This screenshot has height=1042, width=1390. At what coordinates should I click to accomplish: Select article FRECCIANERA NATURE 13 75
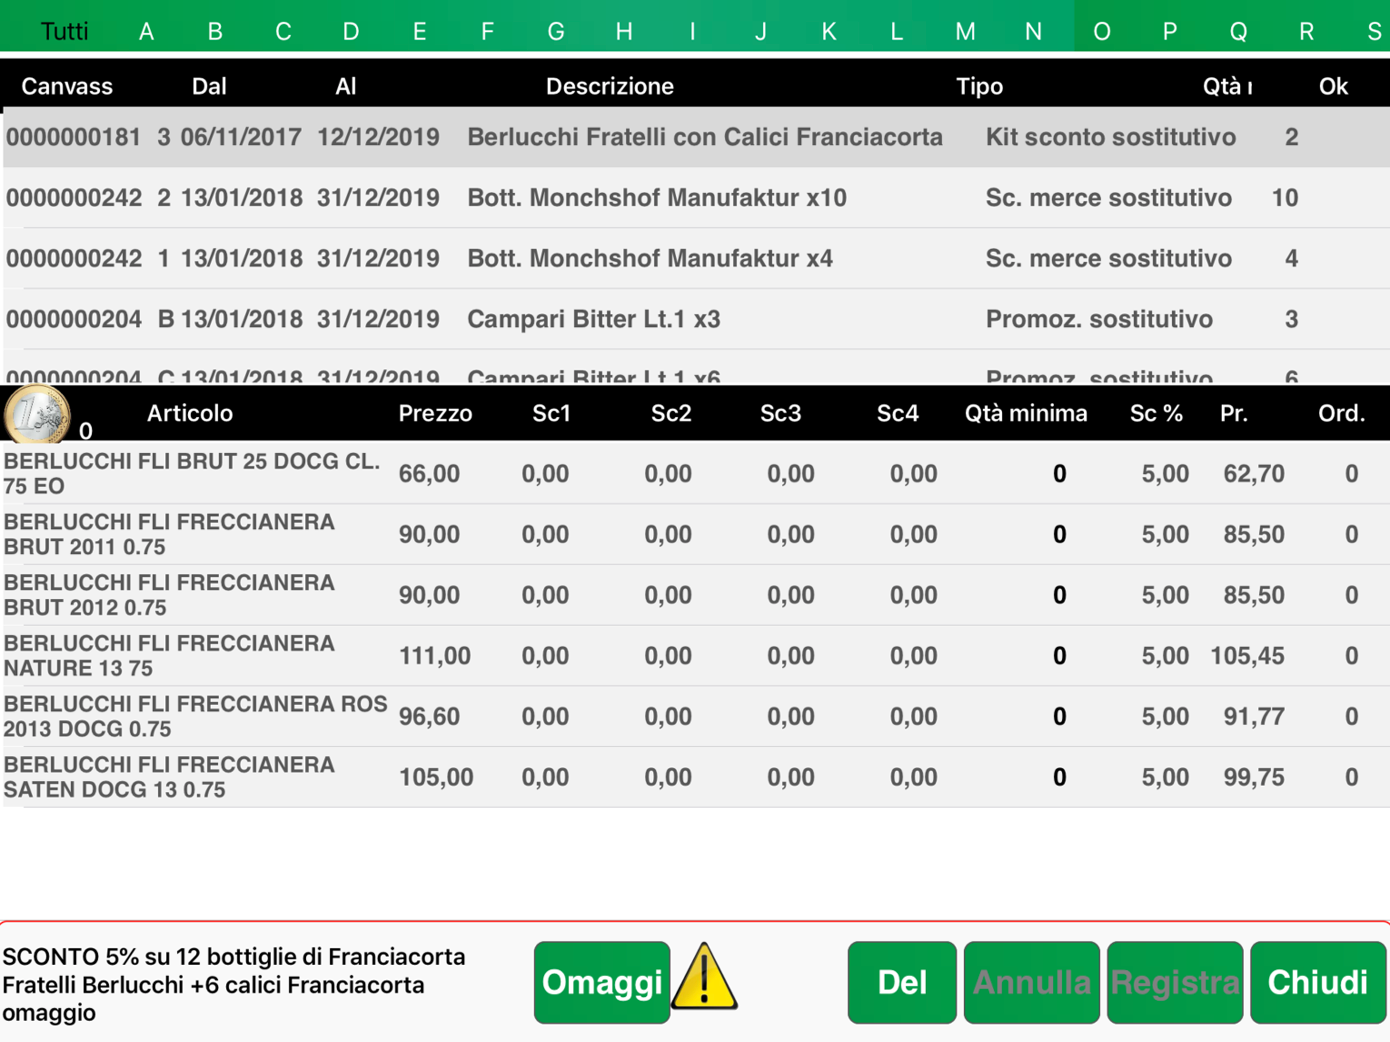click(695, 655)
